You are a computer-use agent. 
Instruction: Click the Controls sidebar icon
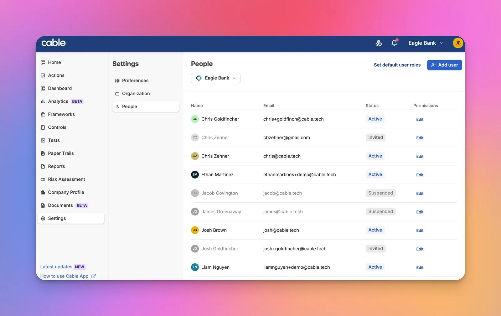coord(43,127)
